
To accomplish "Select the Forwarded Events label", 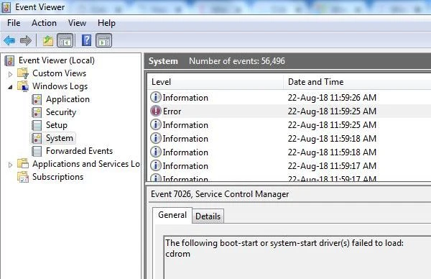I will tap(80, 151).
